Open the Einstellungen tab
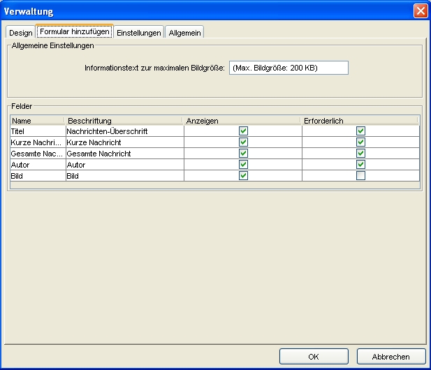Viewport: 431px width, 370px height. pyautogui.click(x=139, y=33)
